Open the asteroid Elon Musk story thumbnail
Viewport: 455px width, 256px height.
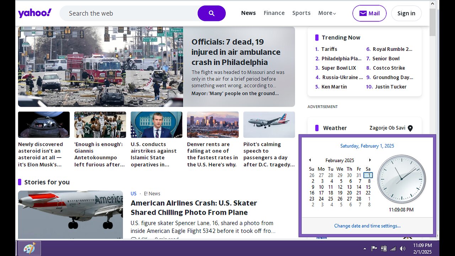44,124
